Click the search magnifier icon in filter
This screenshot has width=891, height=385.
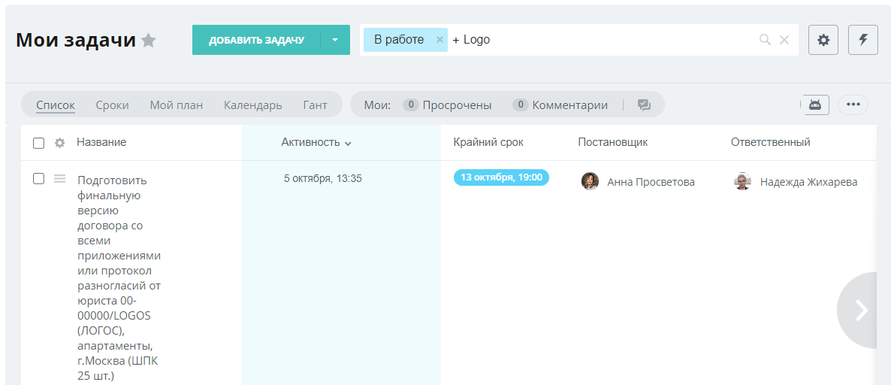pyautogui.click(x=765, y=40)
